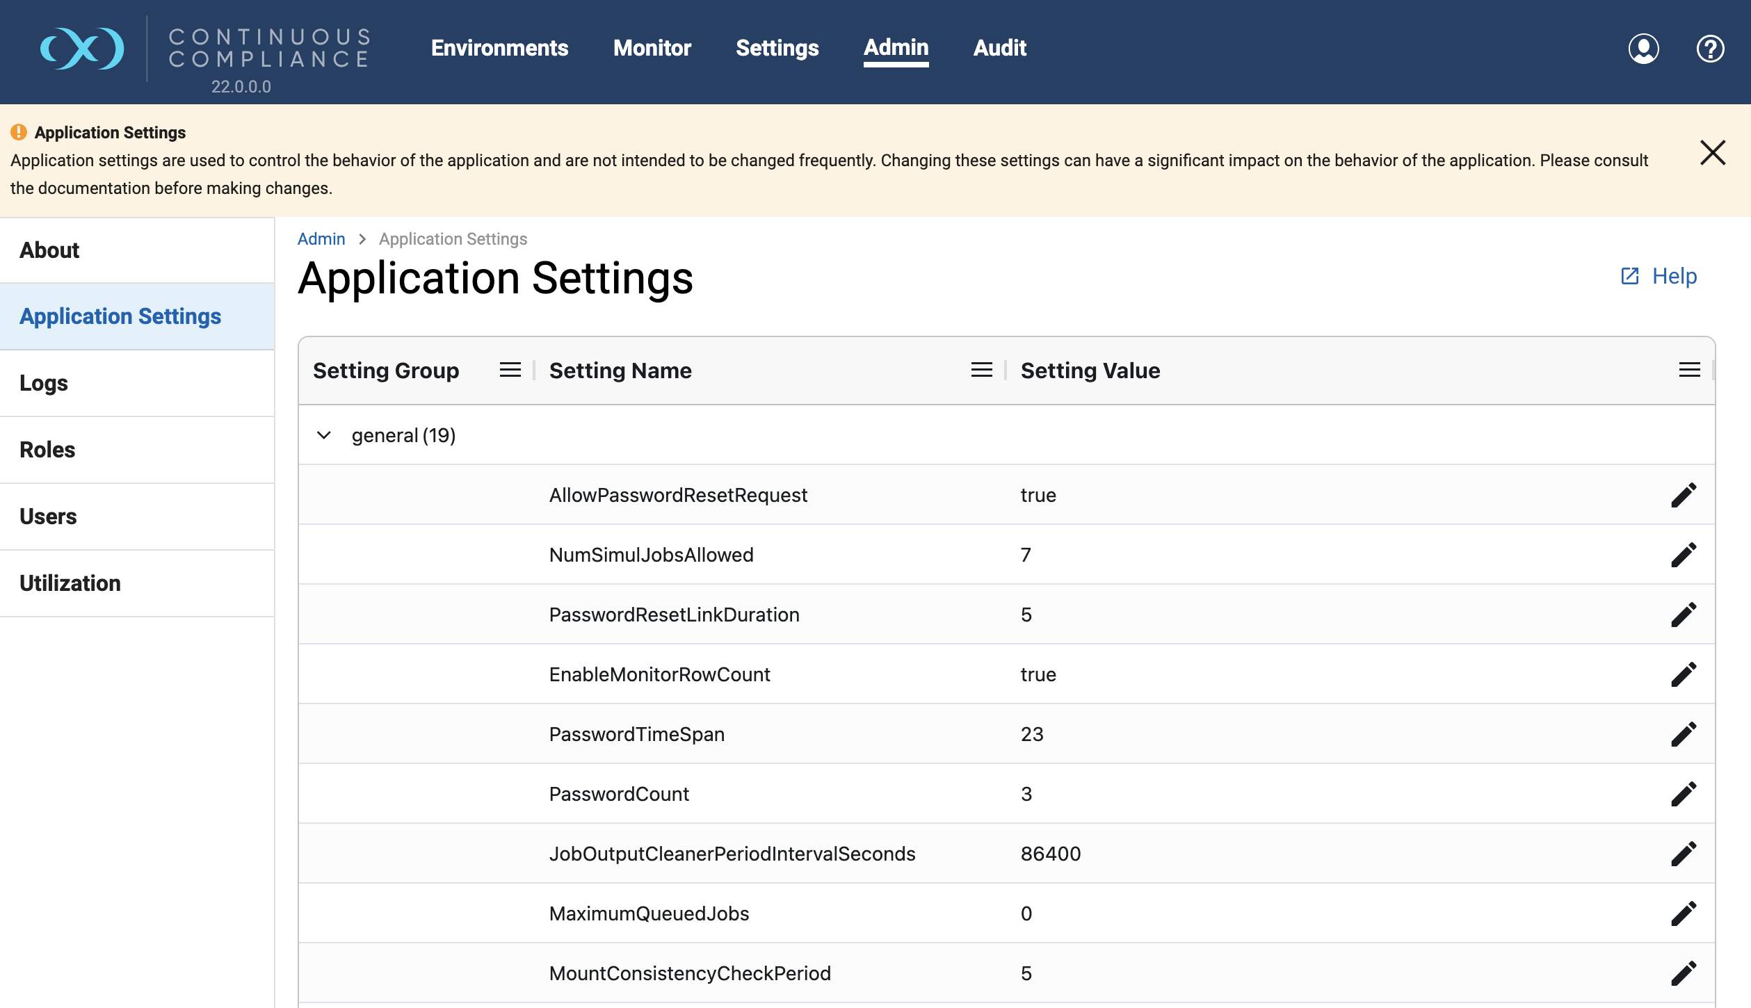1751x1008 pixels.
Task: Open Setting Name column menu
Action: click(x=981, y=370)
